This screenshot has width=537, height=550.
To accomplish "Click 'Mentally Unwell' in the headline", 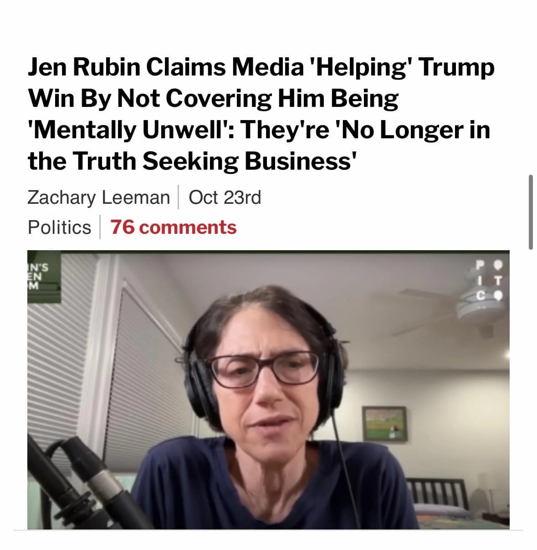I will tap(130, 130).
